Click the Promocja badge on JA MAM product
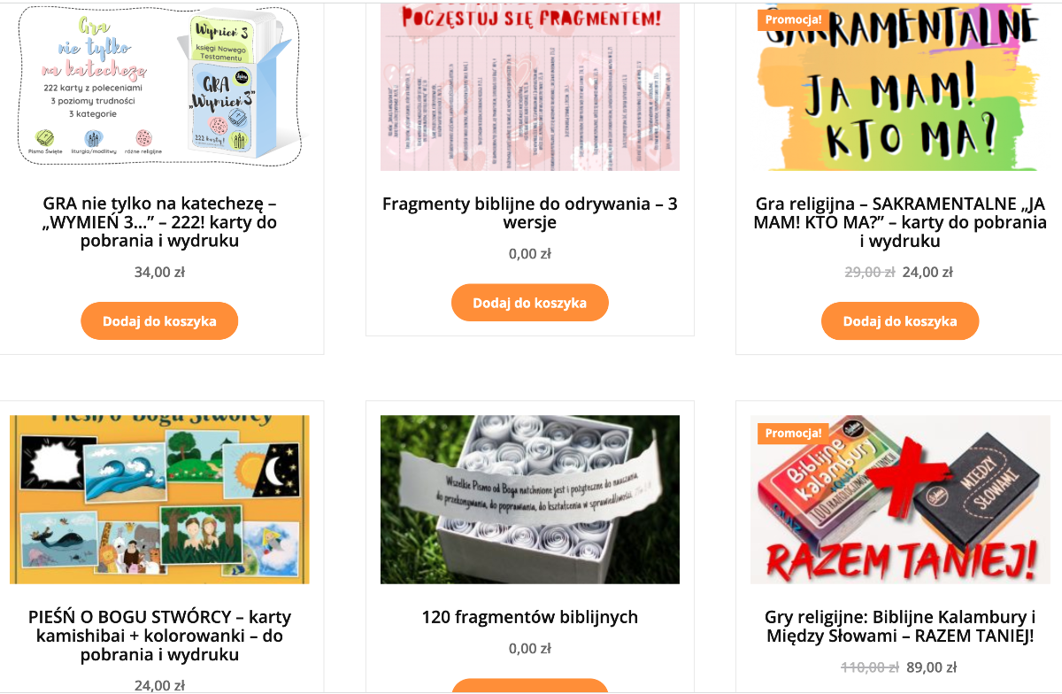This screenshot has height=694, width=1062. coord(793,19)
